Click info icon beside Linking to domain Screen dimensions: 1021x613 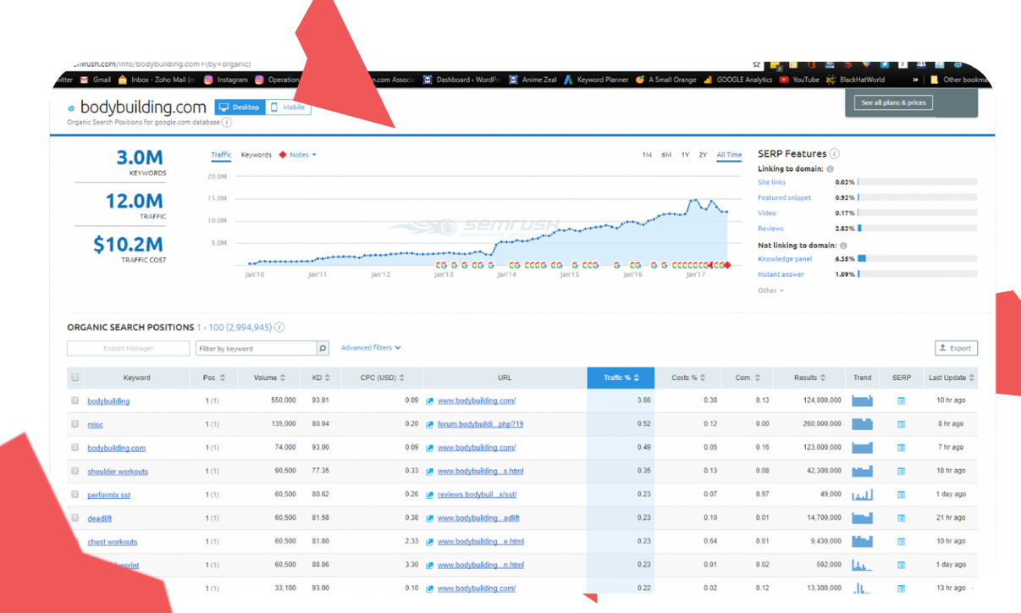tap(830, 169)
